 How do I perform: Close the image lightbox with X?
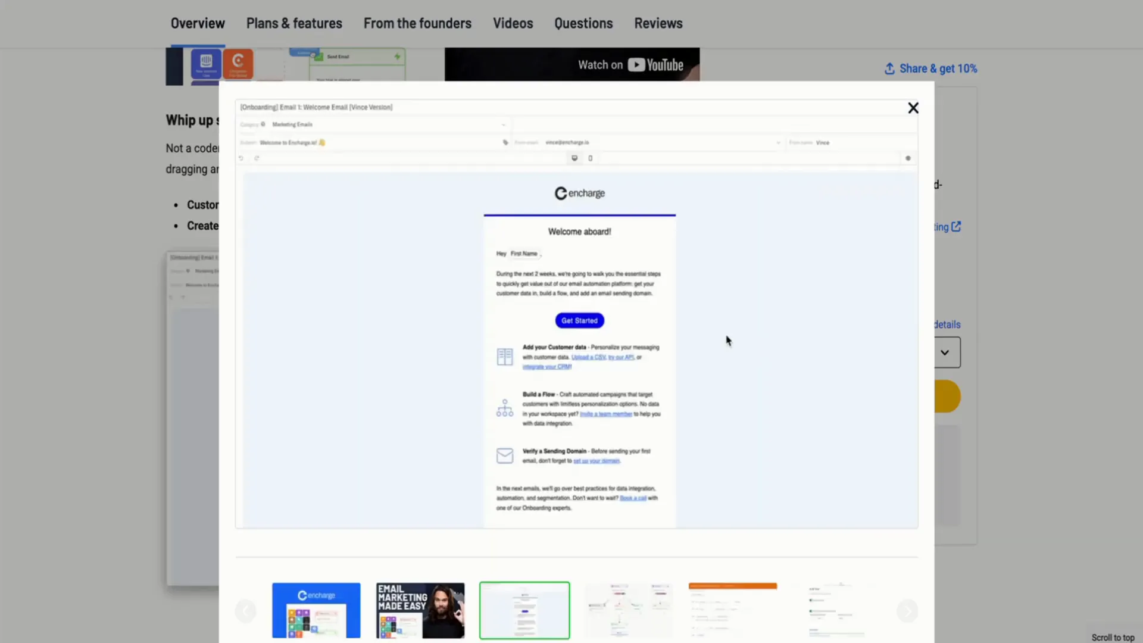click(x=913, y=108)
